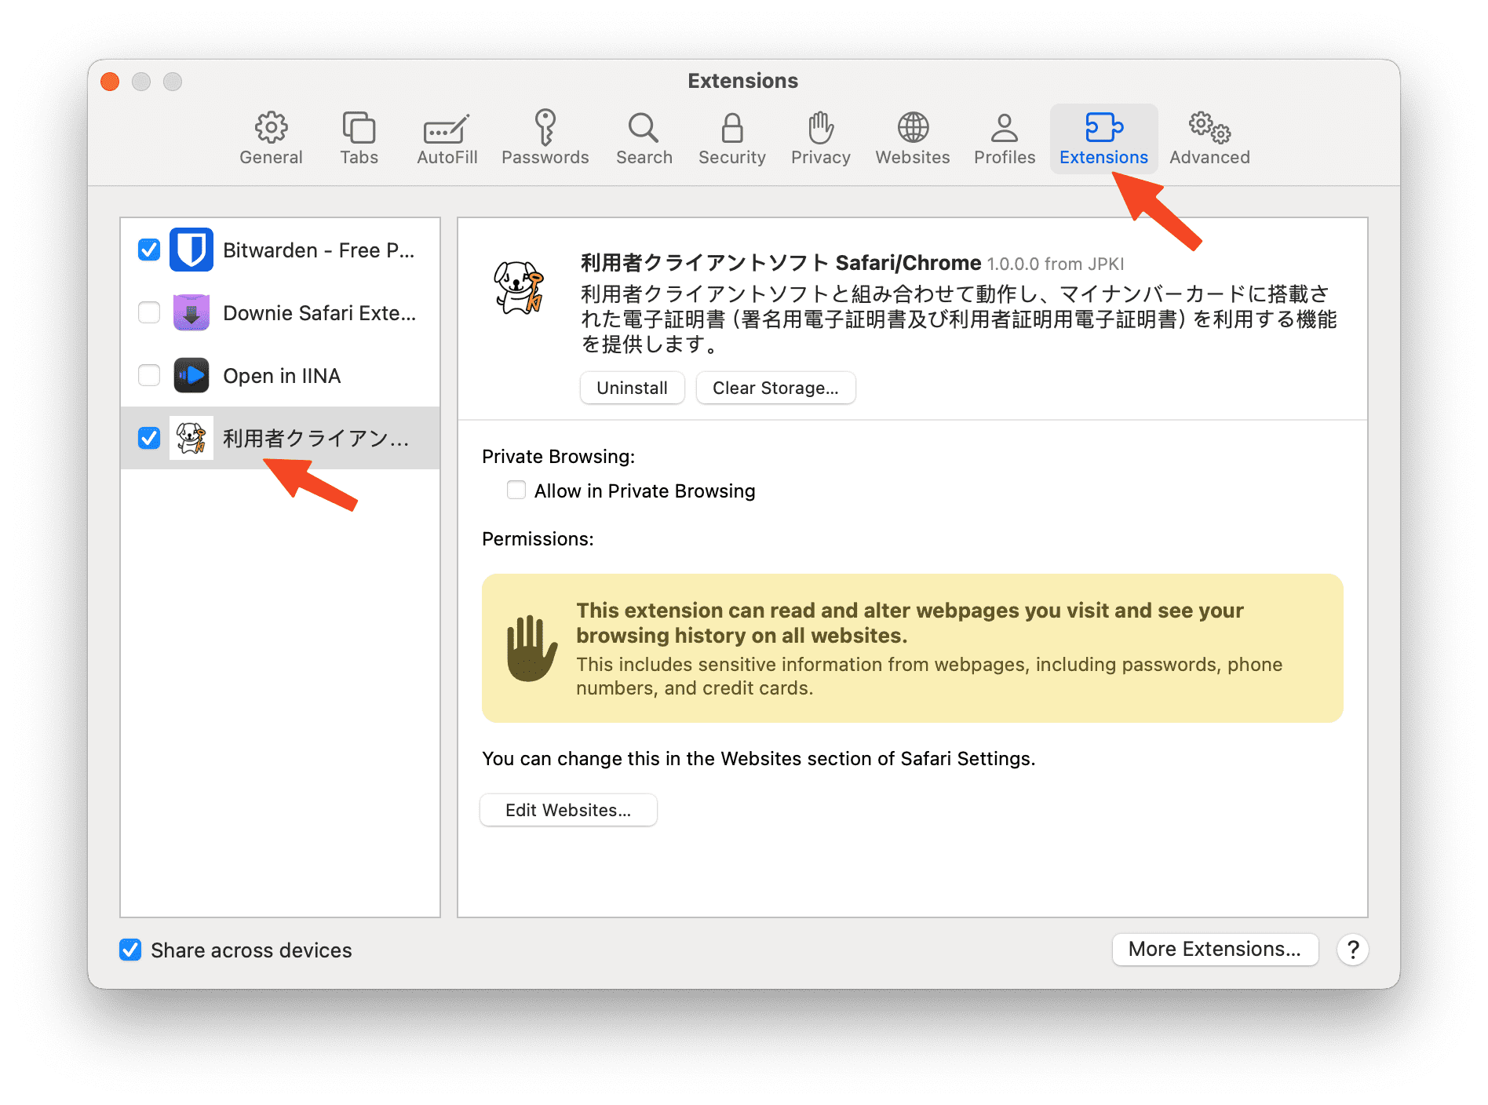Disable the Bitwarden extension checkbox

tap(149, 250)
